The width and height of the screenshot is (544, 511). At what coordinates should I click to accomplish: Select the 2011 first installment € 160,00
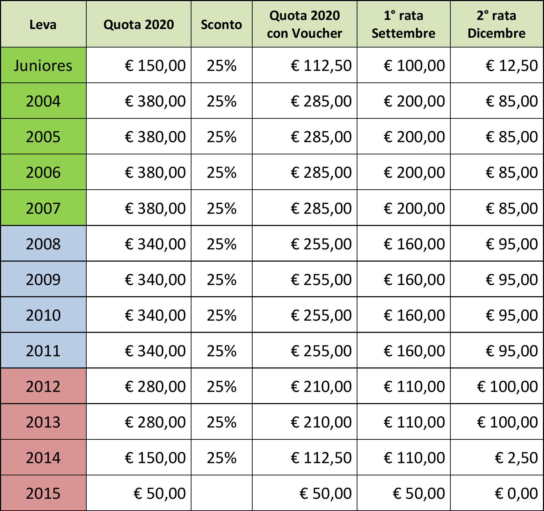tap(404, 350)
